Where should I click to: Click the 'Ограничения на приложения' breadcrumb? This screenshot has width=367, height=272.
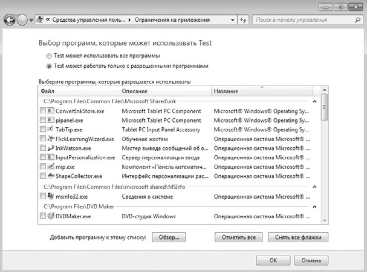[172, 20]
